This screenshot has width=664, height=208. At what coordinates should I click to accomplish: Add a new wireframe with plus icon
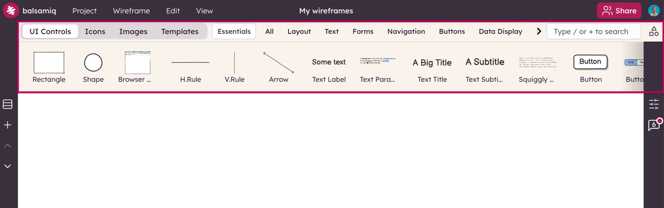pos(7,125)
